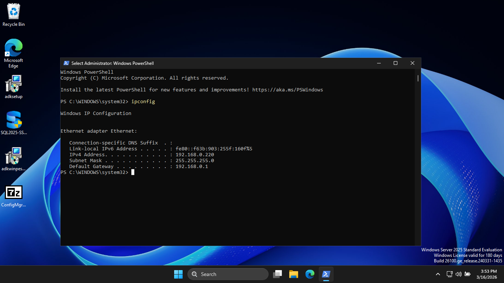Image resolution: width=504 pixels, height=283 pixels.
Task: Open File Explorer from the taskbar
Action: click(294, 274)
